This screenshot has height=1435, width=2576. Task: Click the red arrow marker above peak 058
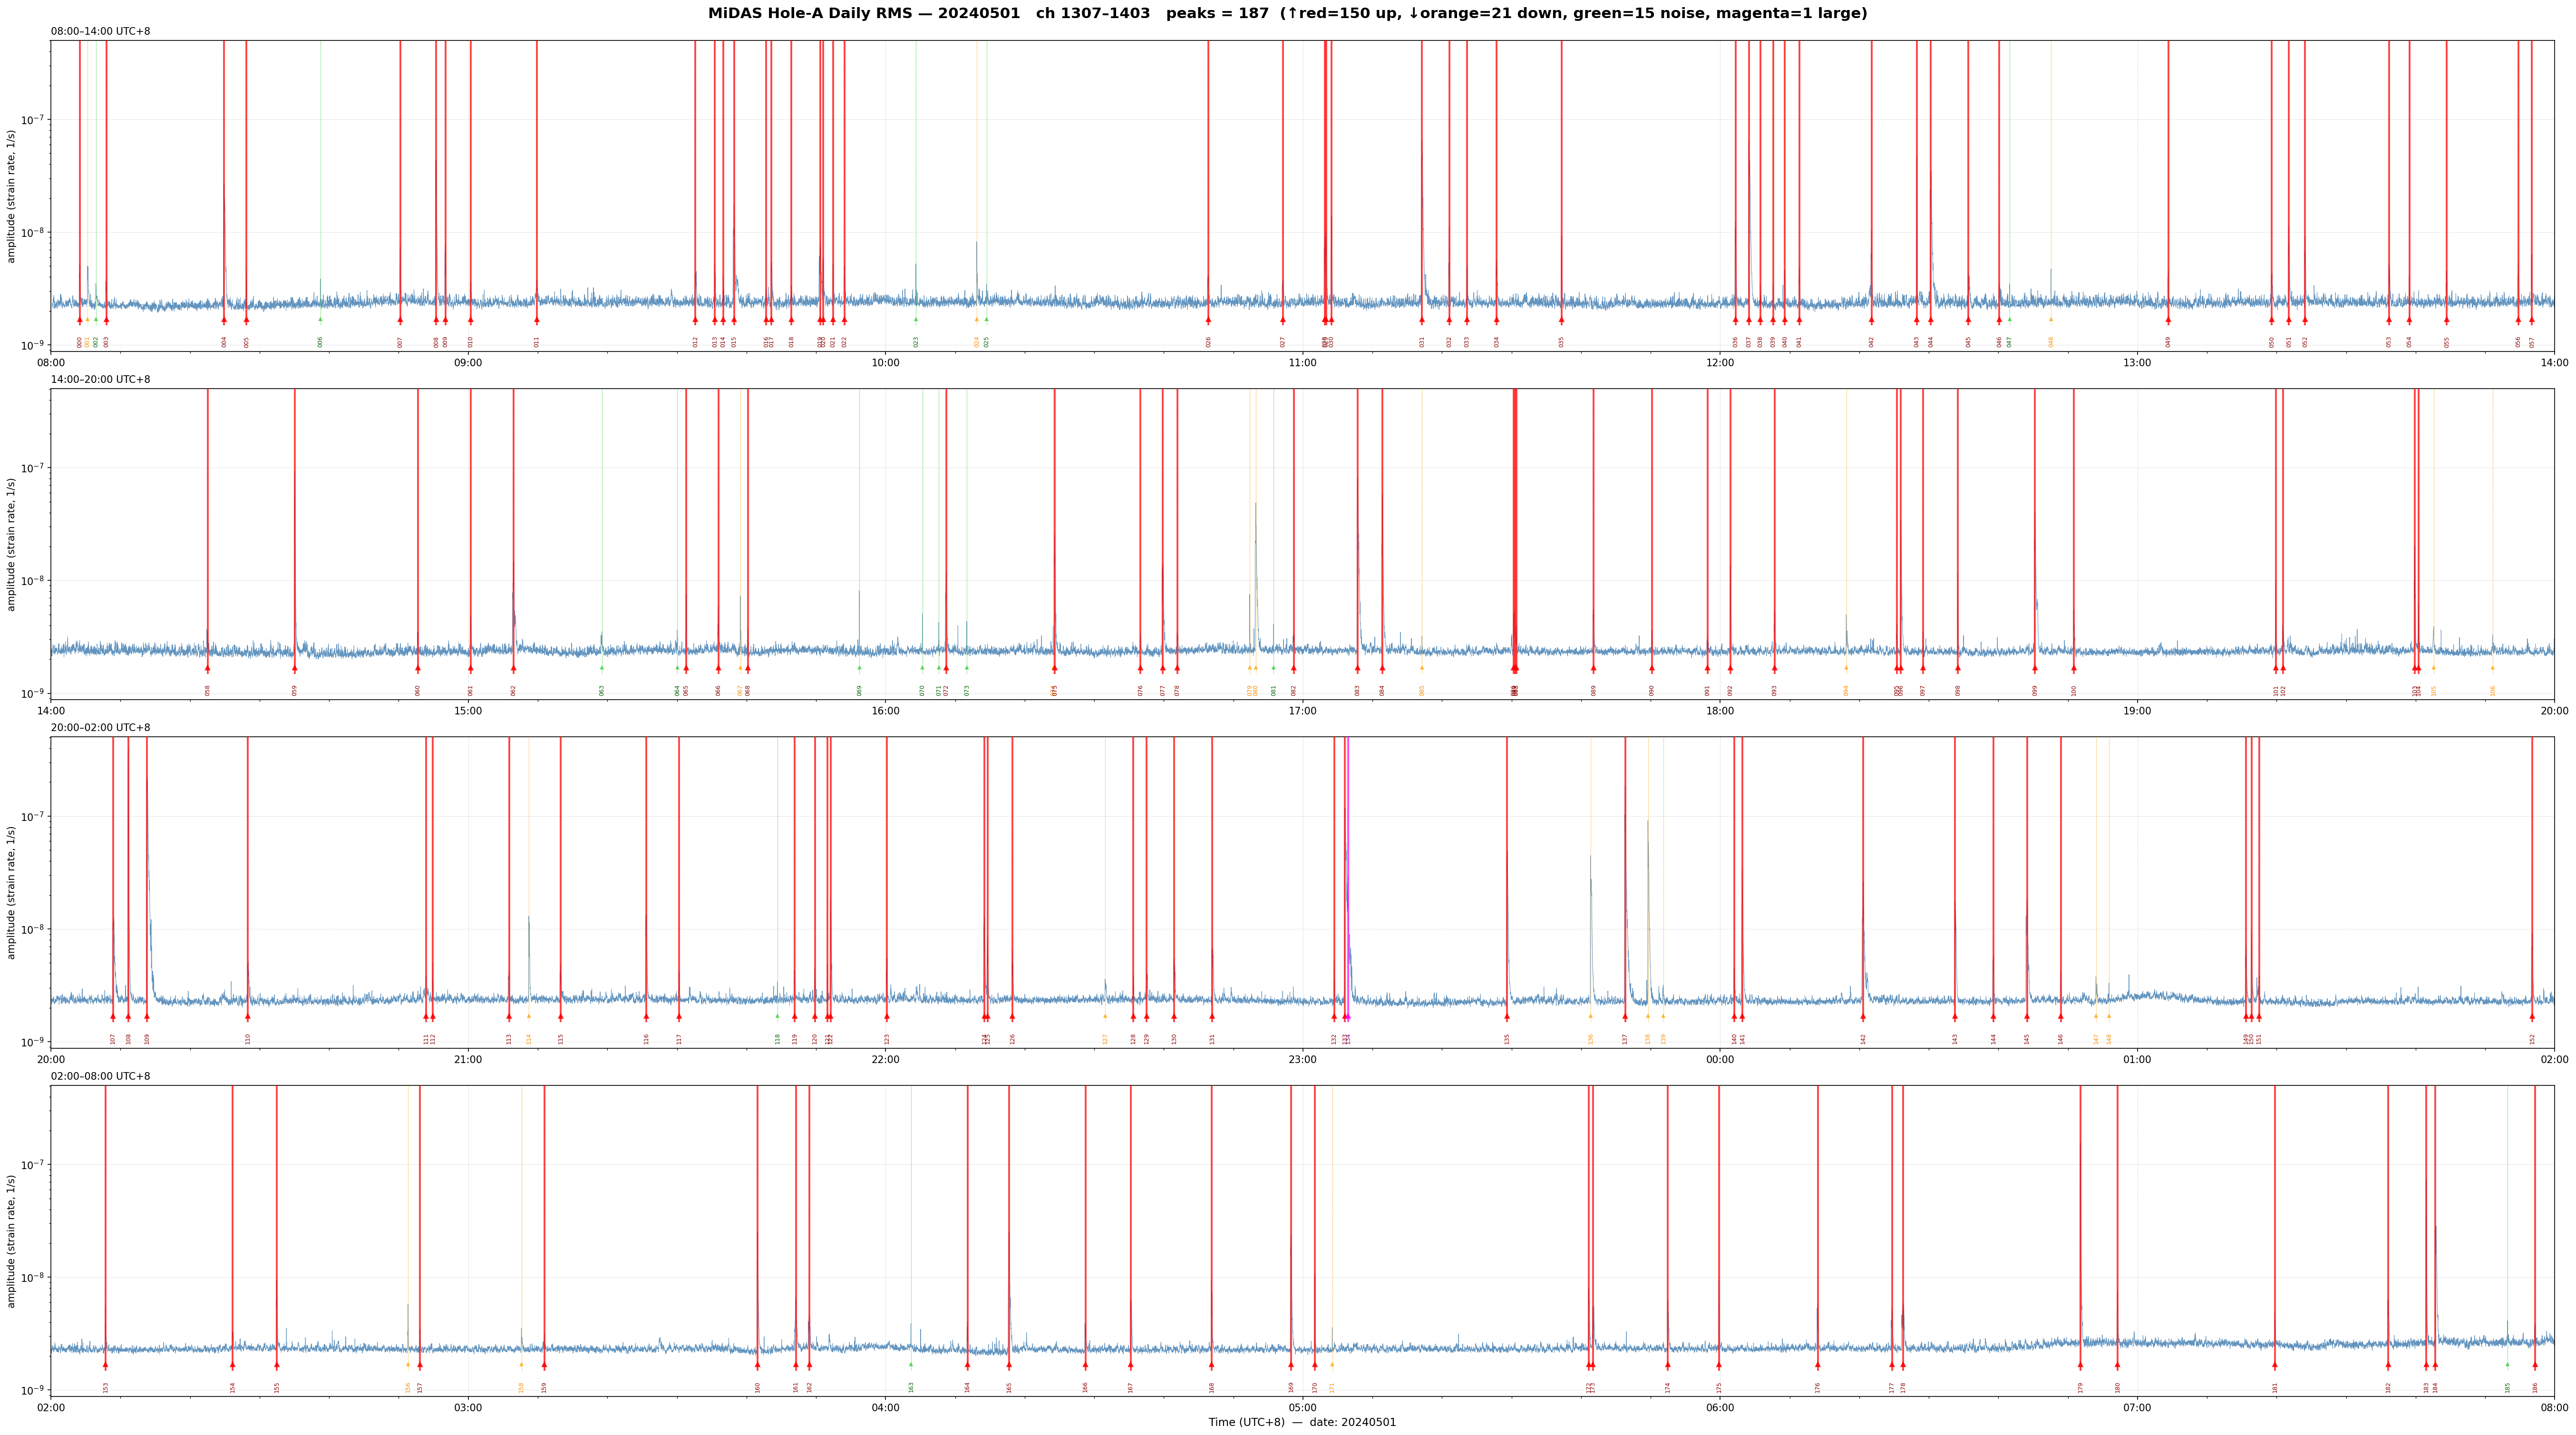pos(208,668)
